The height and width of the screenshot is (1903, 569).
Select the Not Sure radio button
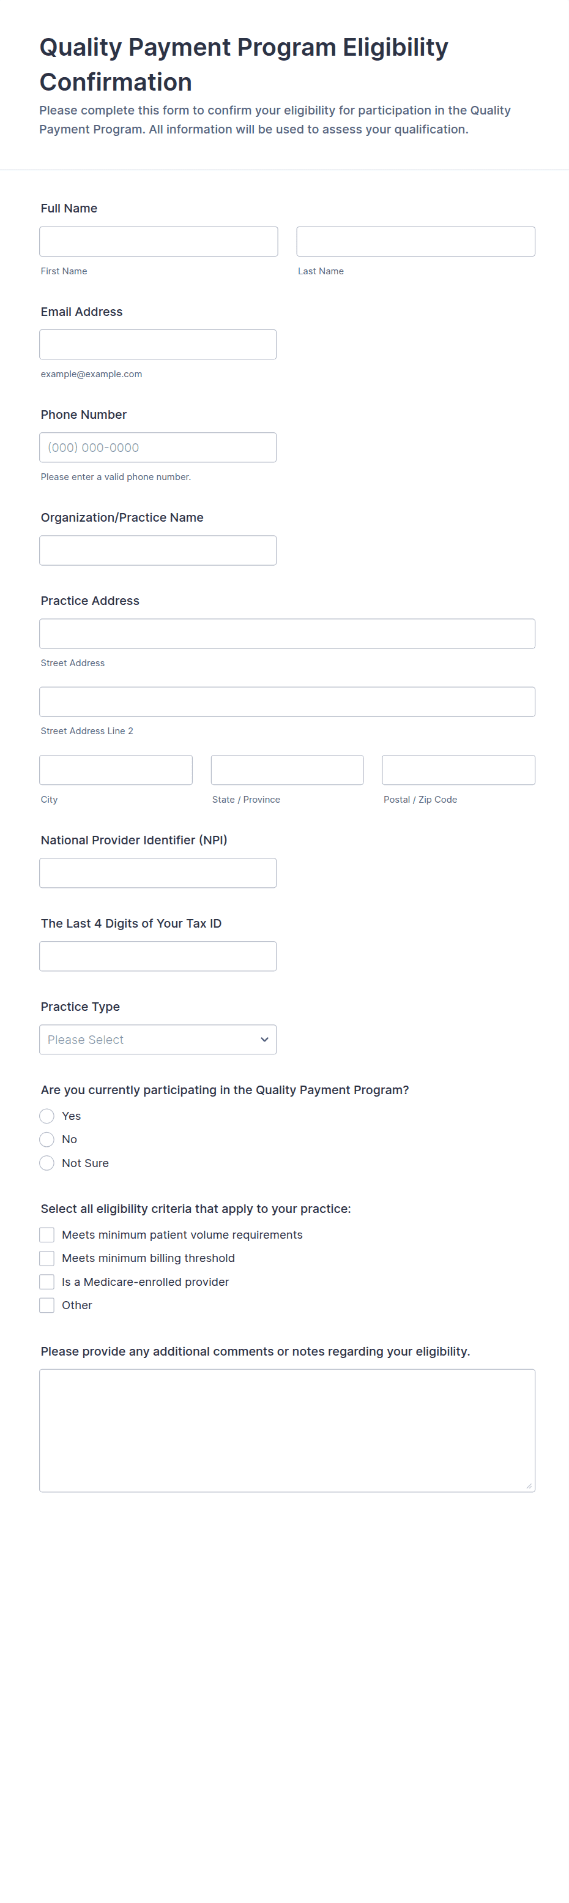[x=47, y=1163]
